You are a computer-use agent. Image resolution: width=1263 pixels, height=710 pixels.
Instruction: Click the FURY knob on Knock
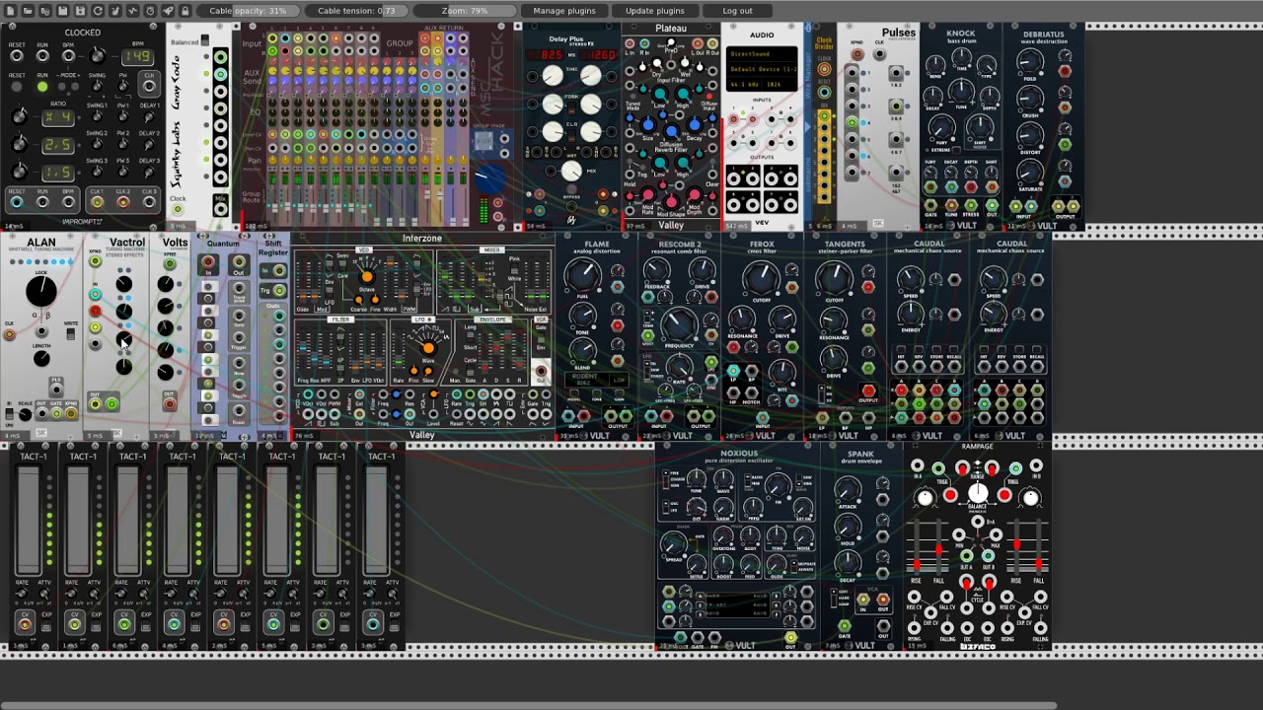coord(941,126)
